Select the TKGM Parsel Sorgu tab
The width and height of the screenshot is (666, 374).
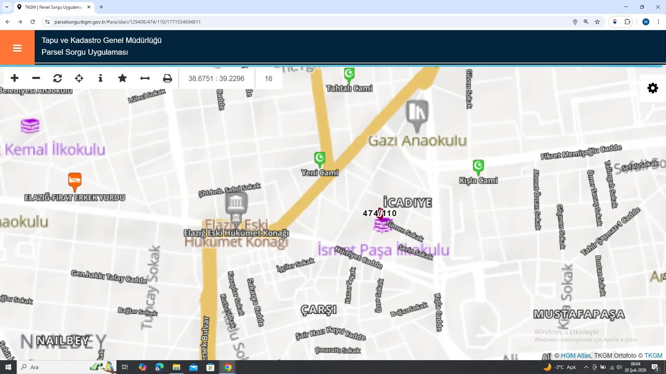54,7
